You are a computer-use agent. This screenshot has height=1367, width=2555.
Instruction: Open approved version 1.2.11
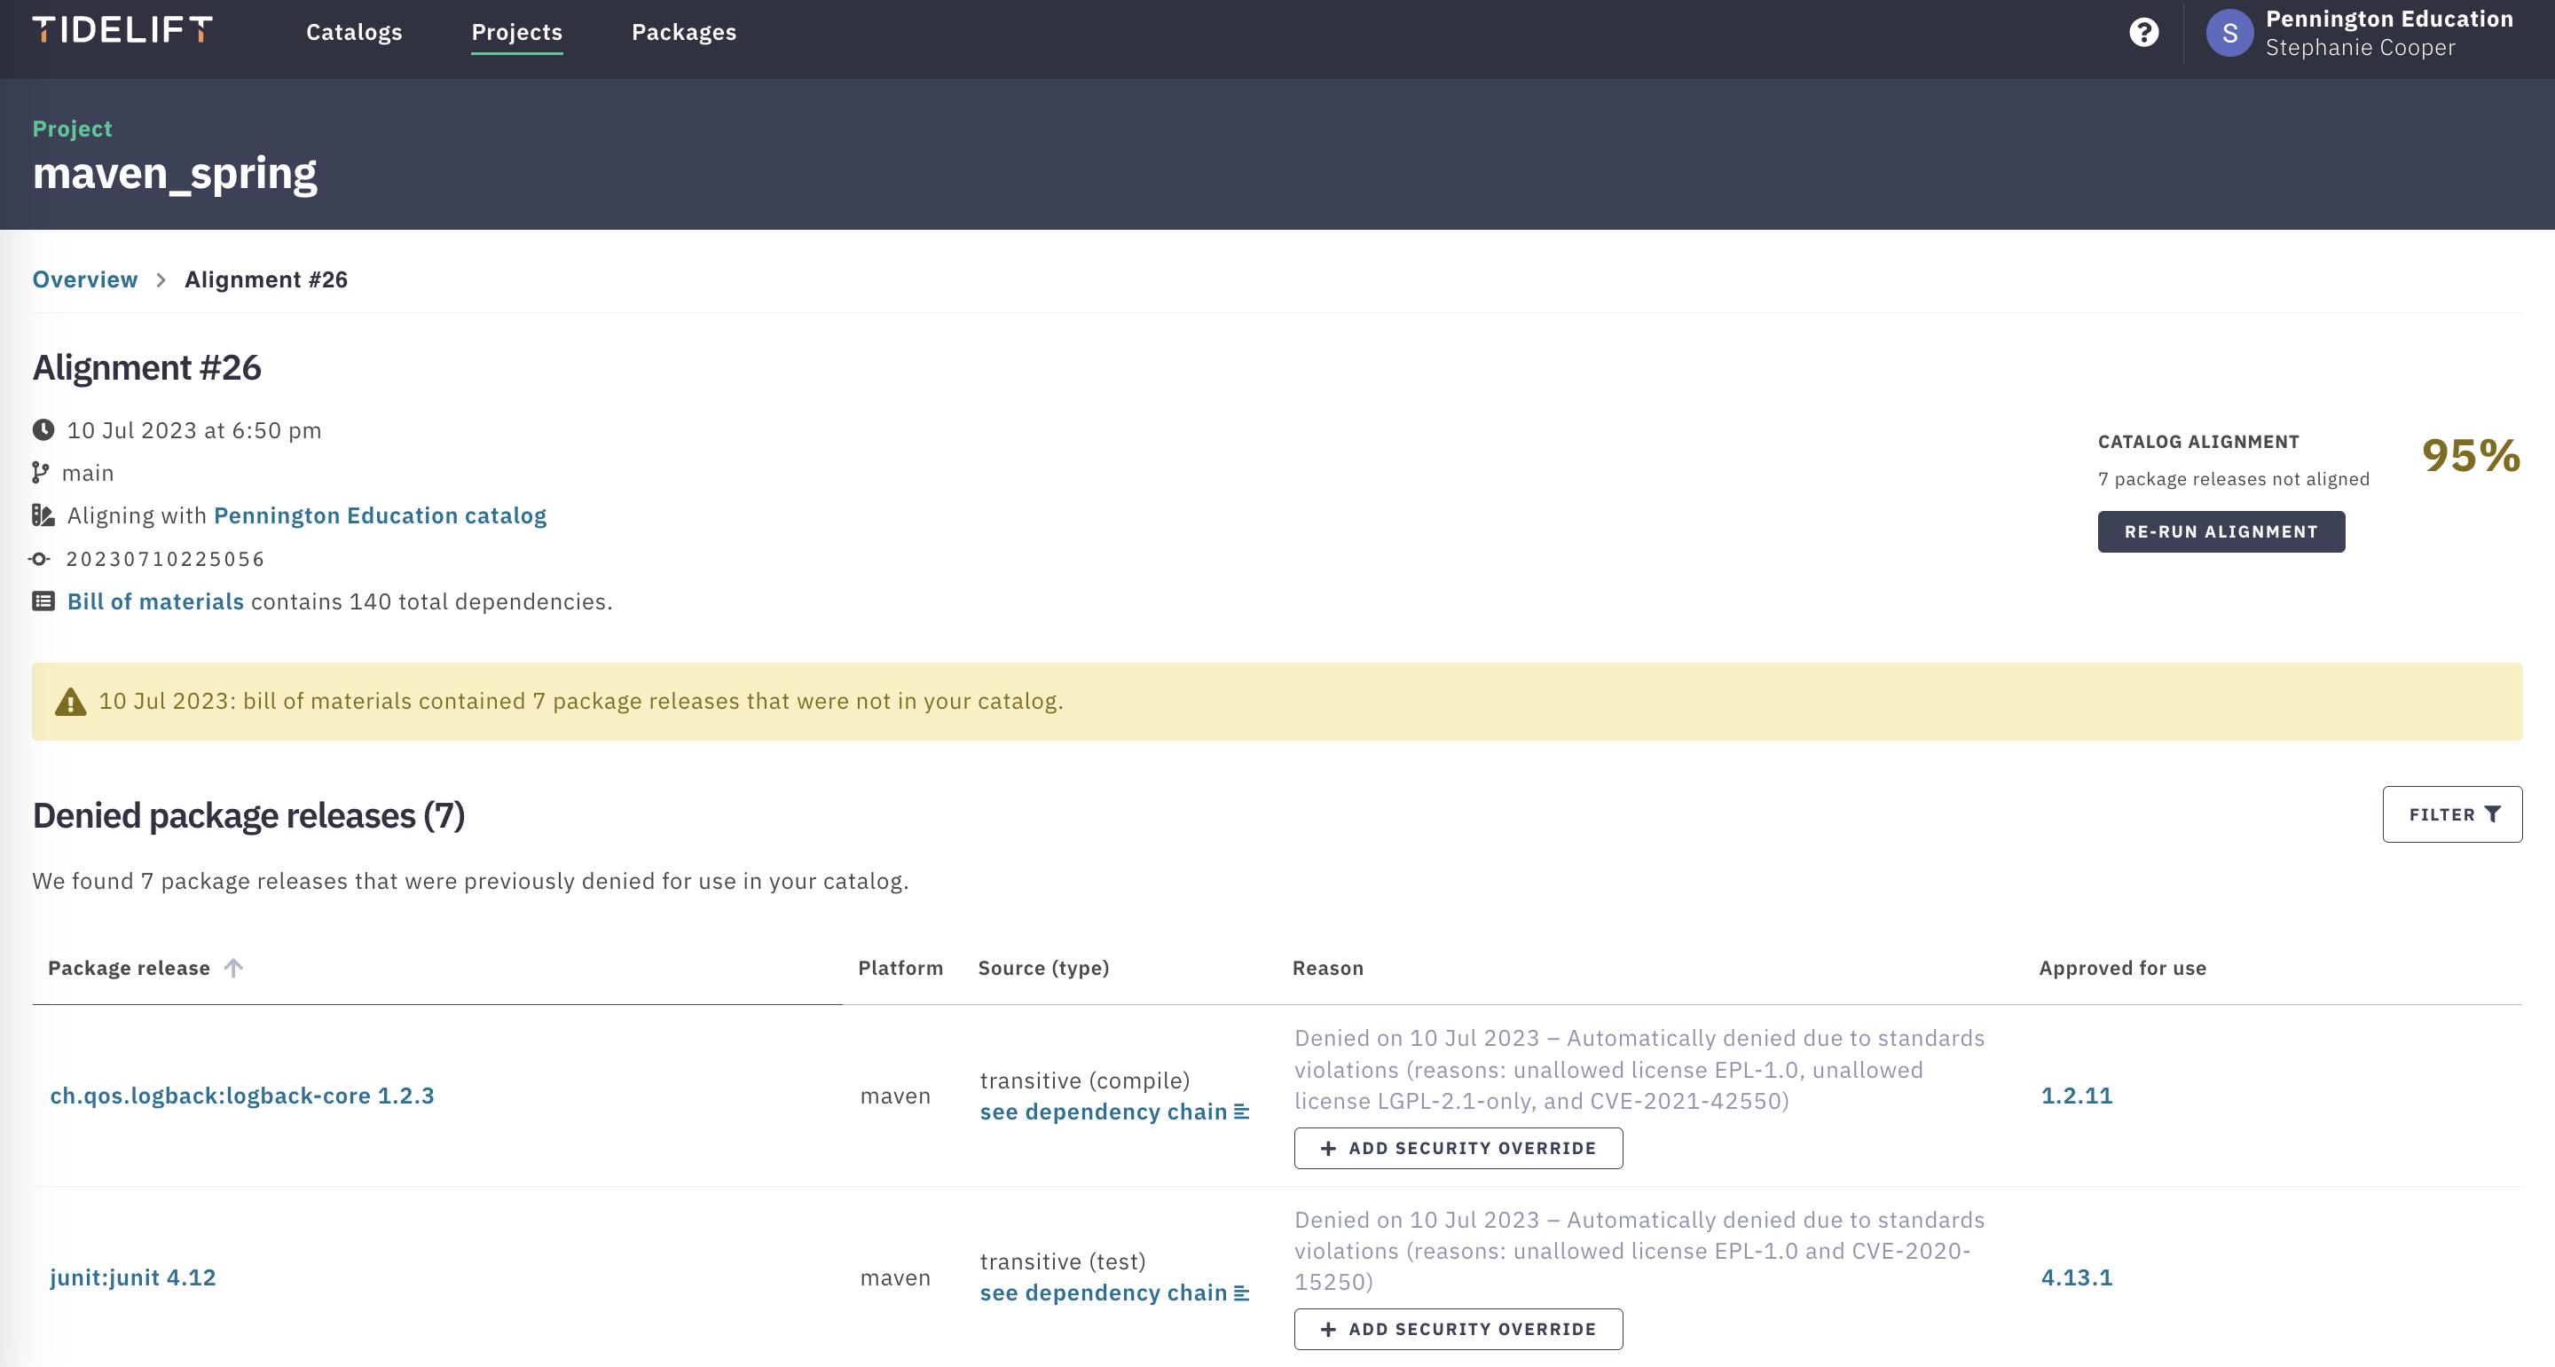point(2076,1096)
